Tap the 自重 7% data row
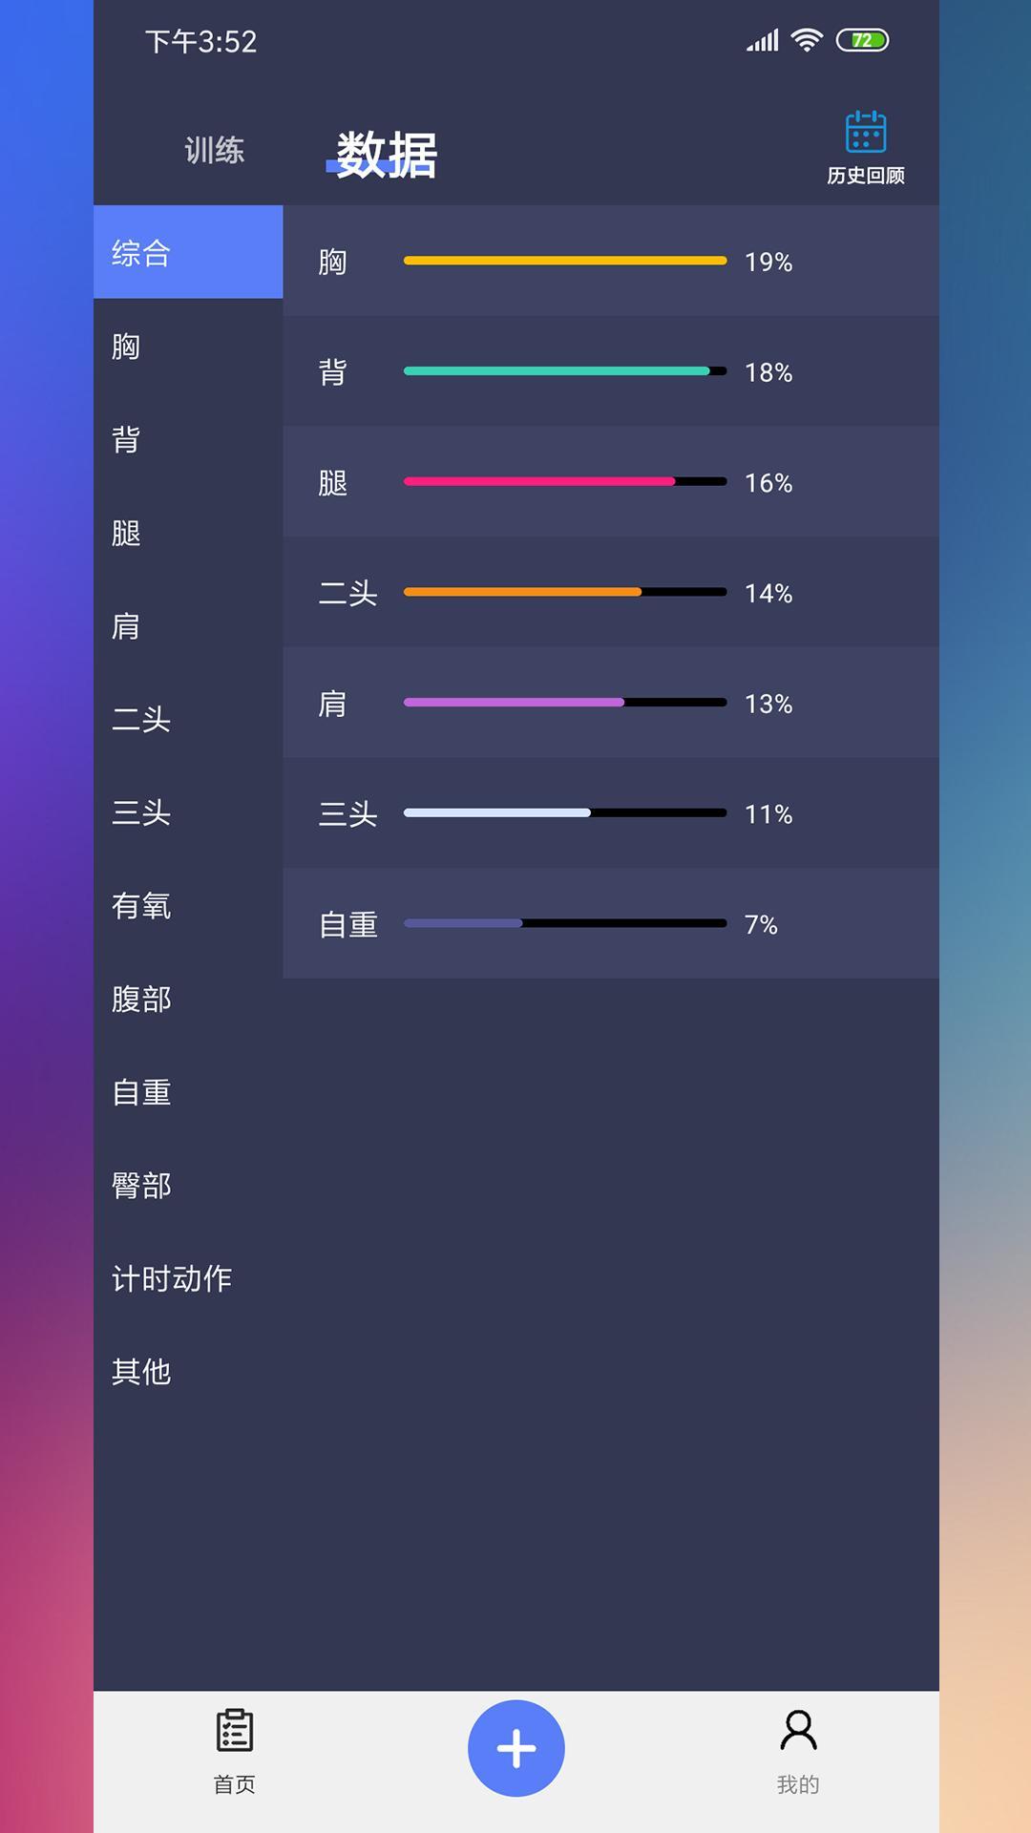 point(611,923)
